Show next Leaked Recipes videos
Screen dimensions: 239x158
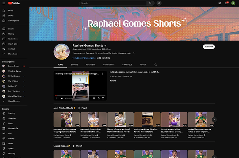[214, 157]
